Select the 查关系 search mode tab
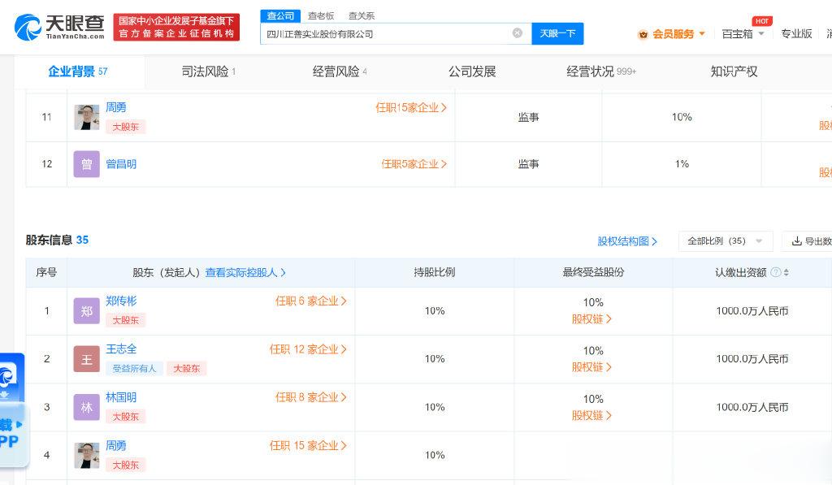The width and height of the screenshot is (832, 485). 362,16
